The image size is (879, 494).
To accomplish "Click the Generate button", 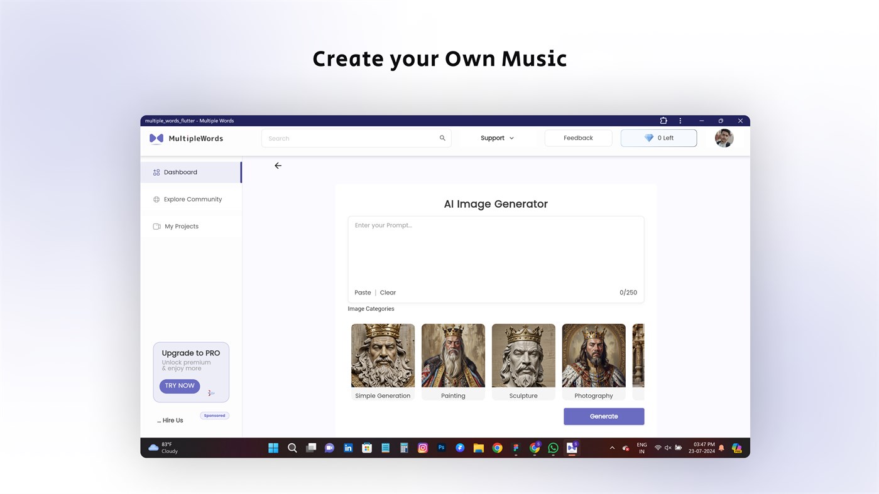I will [x=603, y=416].
